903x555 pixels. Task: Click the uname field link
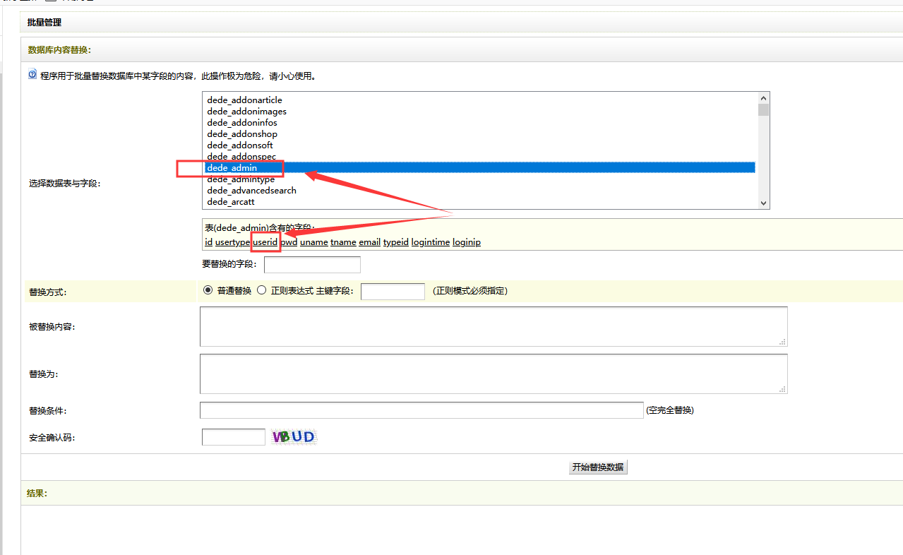314,242
